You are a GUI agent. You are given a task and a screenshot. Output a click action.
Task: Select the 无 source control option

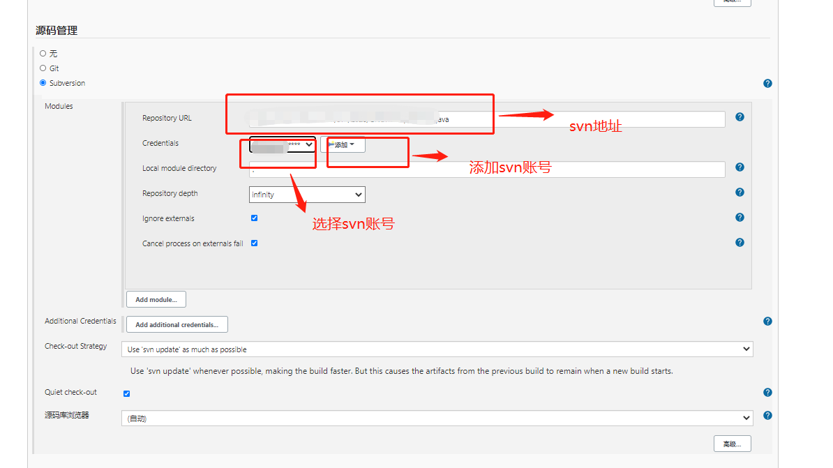click(x=43, y=53)
